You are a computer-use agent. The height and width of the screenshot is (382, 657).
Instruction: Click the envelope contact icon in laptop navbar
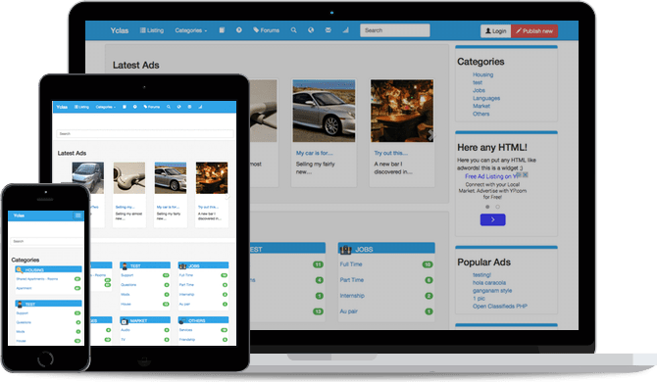coord(328,30)
